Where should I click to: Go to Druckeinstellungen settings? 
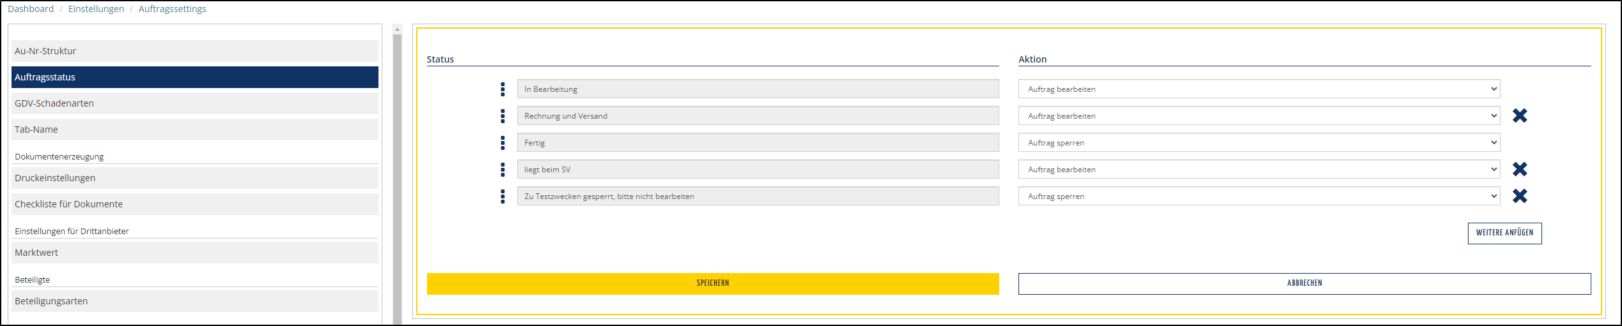click(x=194, y=178)
